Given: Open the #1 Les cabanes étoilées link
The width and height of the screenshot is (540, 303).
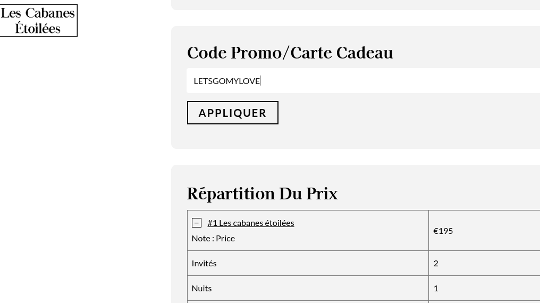Looking at the screenshot, I should (250, 223).
